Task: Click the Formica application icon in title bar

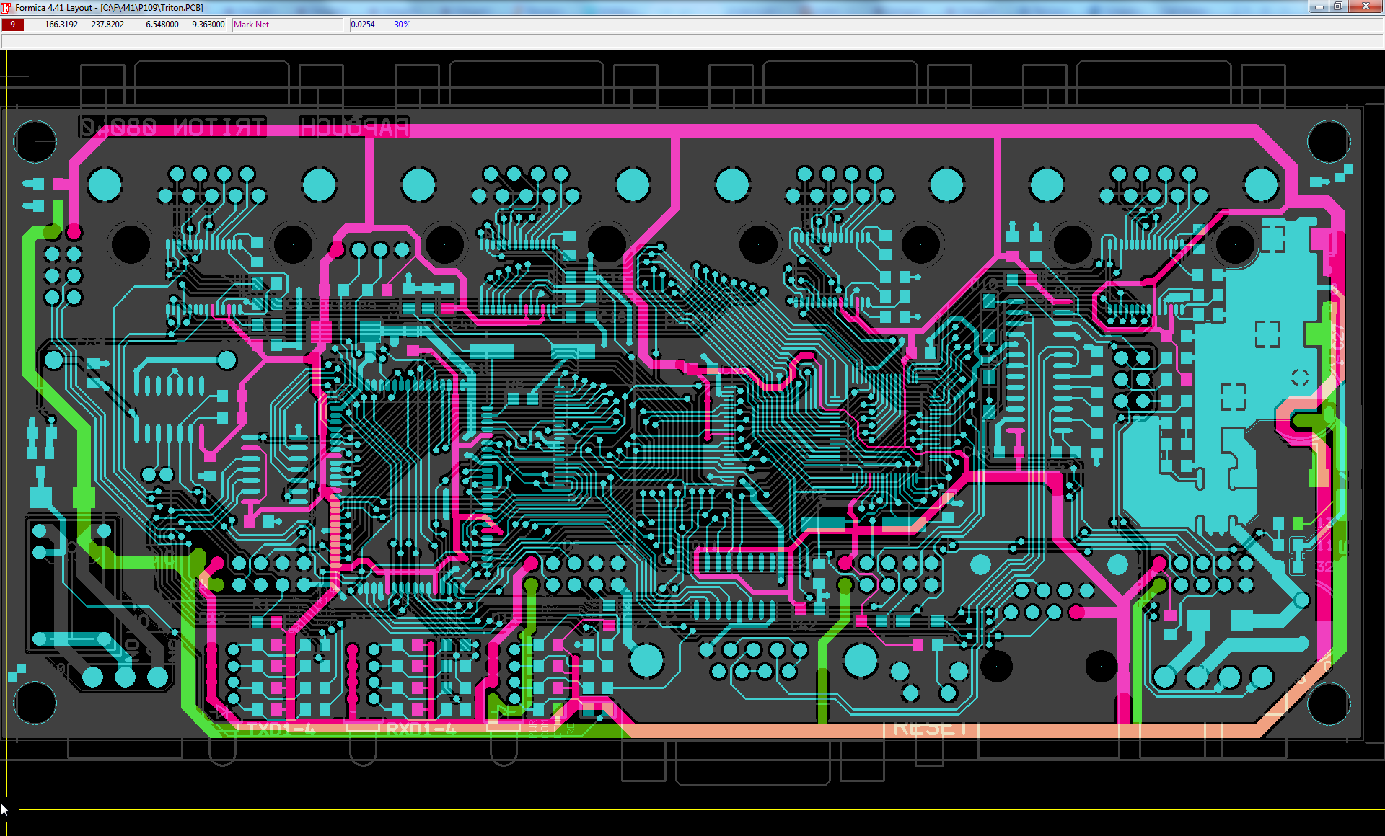Action: click(x=6, y=7)
